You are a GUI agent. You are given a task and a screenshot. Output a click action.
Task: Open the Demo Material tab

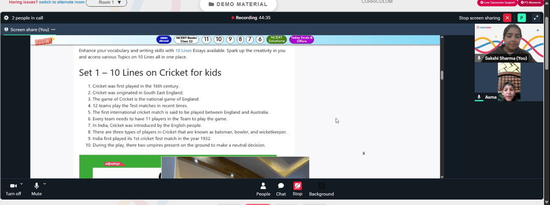coord(238,4)
